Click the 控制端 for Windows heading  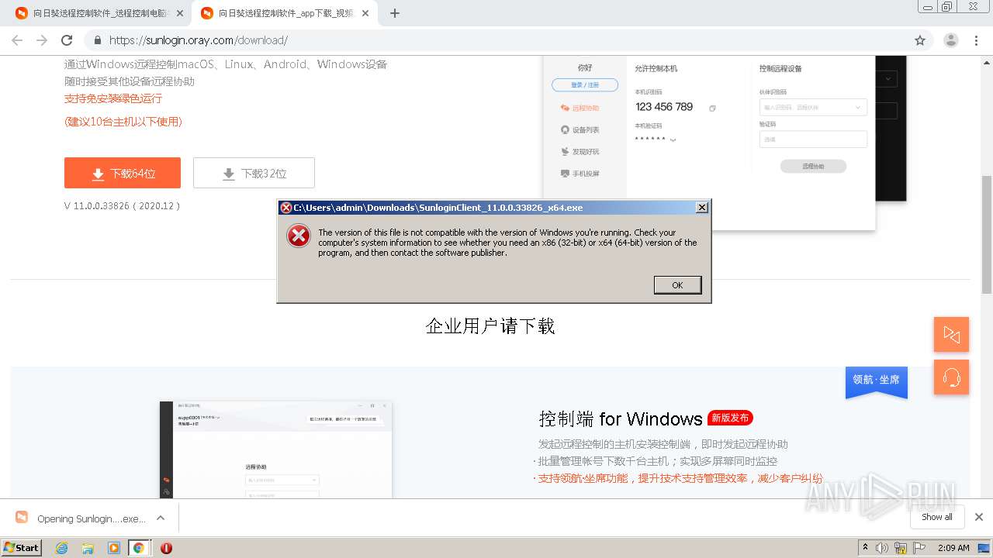coord(621,419)
